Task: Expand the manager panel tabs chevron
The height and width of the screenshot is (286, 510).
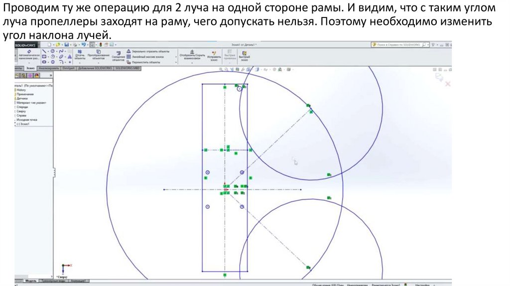Action: pos(51,75)
